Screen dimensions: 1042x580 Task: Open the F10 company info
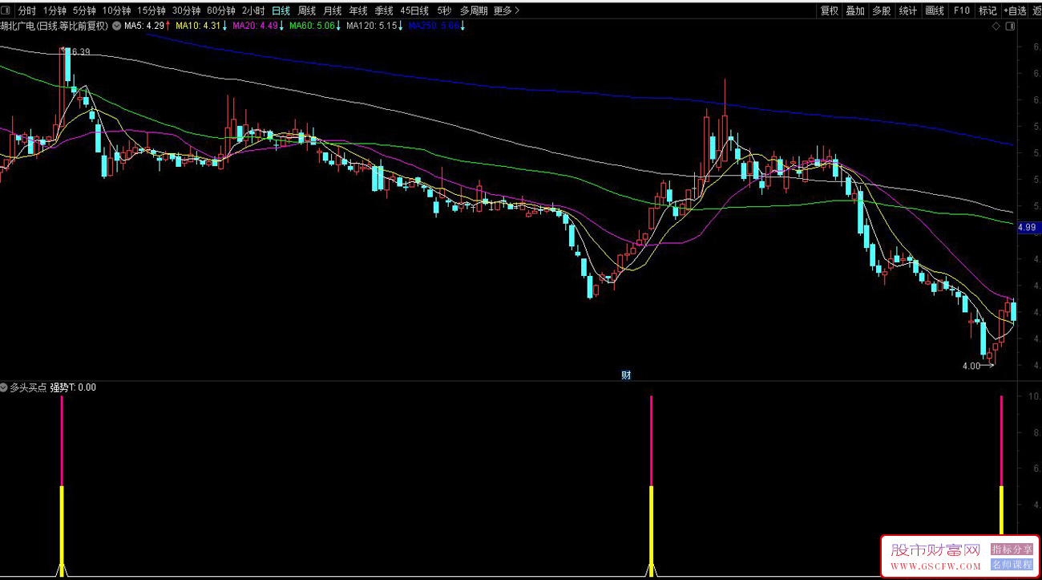click(962, 11)
